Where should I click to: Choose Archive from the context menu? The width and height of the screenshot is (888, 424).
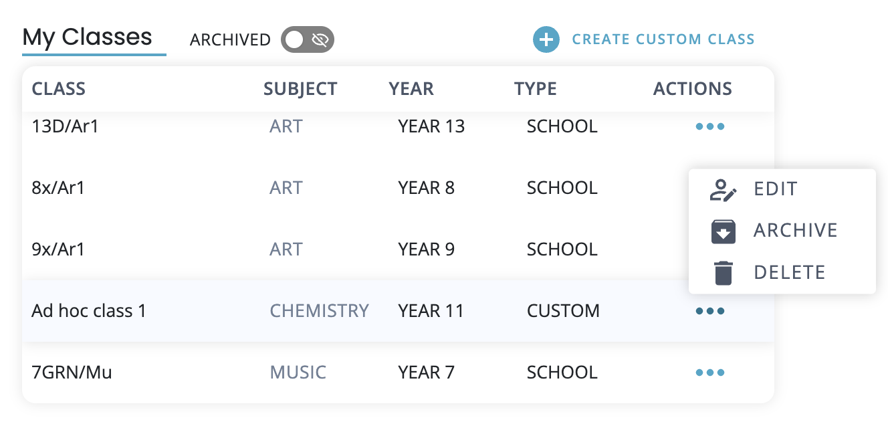coord(795,231)
